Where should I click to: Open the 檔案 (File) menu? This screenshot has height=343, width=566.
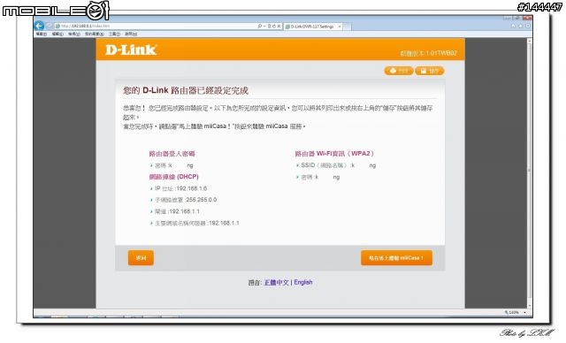pyautogui.click(x=42, y=34)
